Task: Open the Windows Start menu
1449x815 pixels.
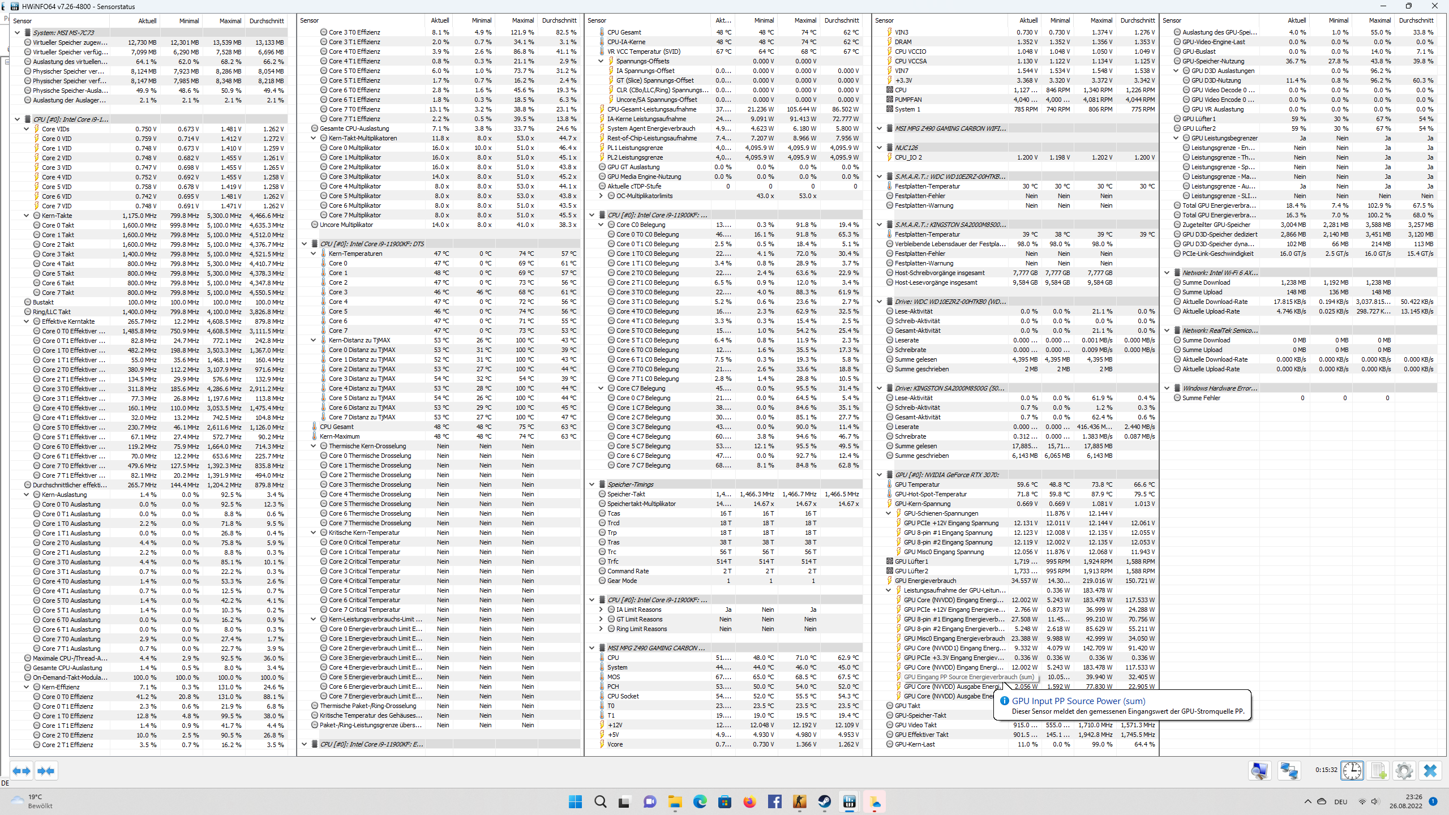Action: (575, 801)
